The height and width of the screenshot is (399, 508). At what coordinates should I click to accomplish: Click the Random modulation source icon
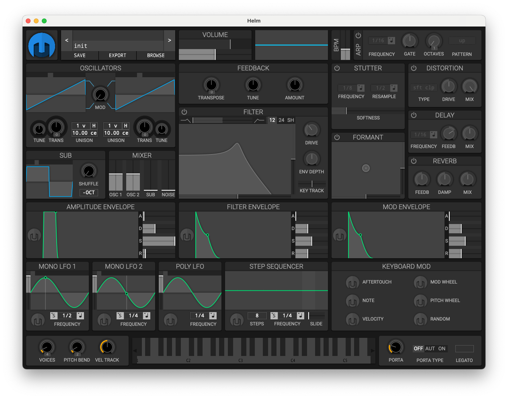(420, 319)
